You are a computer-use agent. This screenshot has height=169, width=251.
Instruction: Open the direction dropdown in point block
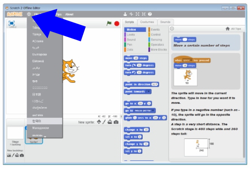tap(155, 84)
